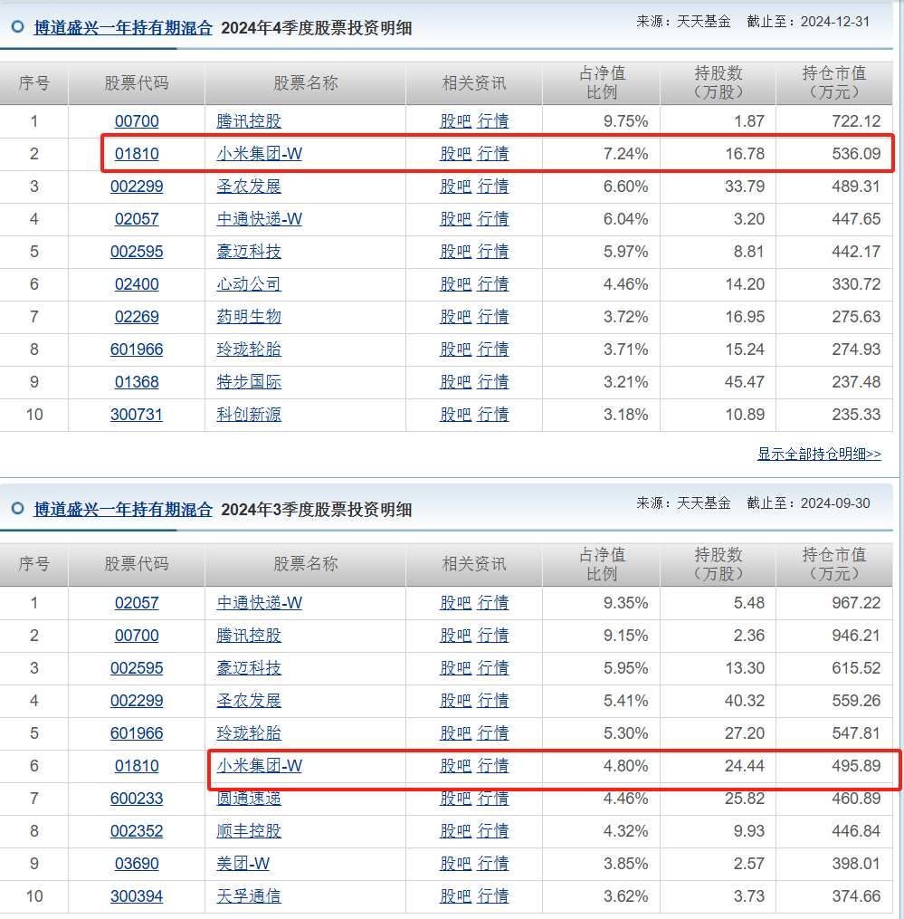Open 行情 for 圣农发展 in Q4 table
904x919 pixels.
tap(492, 187)
